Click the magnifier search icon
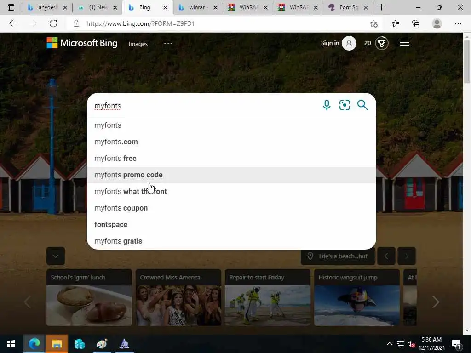The image size is (471, 353). pyautogui.click(x=362, y=105)
